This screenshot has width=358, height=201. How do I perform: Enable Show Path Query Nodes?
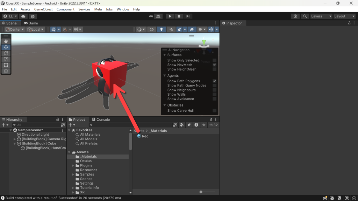214,85
